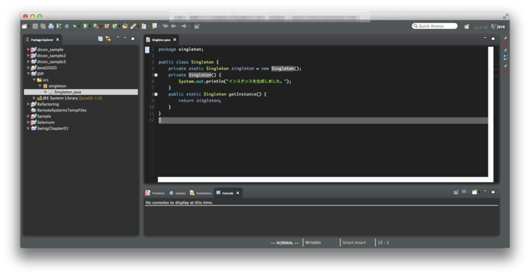Collapse the JDP project
530x276 pixels.
[28, 73]
